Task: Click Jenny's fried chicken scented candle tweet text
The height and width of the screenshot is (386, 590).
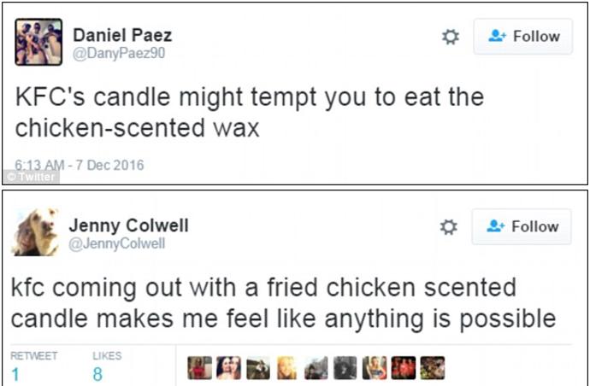Action: pos(282,302)
